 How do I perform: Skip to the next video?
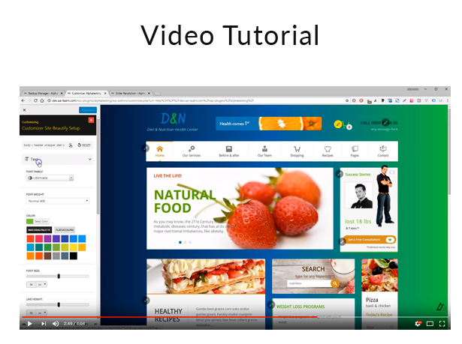pos(44,323)
